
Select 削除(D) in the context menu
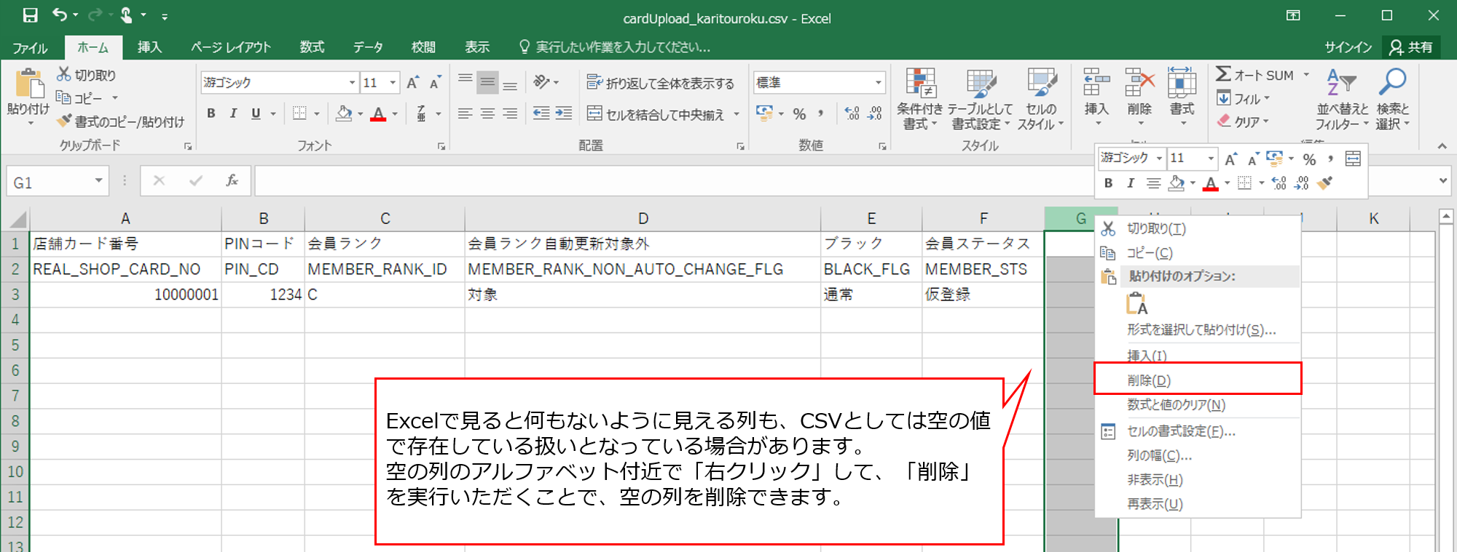(1149, 380)
